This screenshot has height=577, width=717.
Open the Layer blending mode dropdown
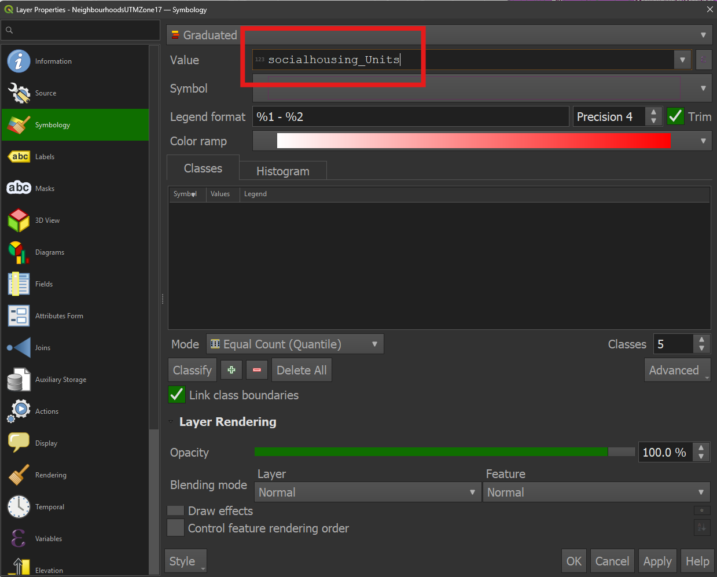point(367,492)
